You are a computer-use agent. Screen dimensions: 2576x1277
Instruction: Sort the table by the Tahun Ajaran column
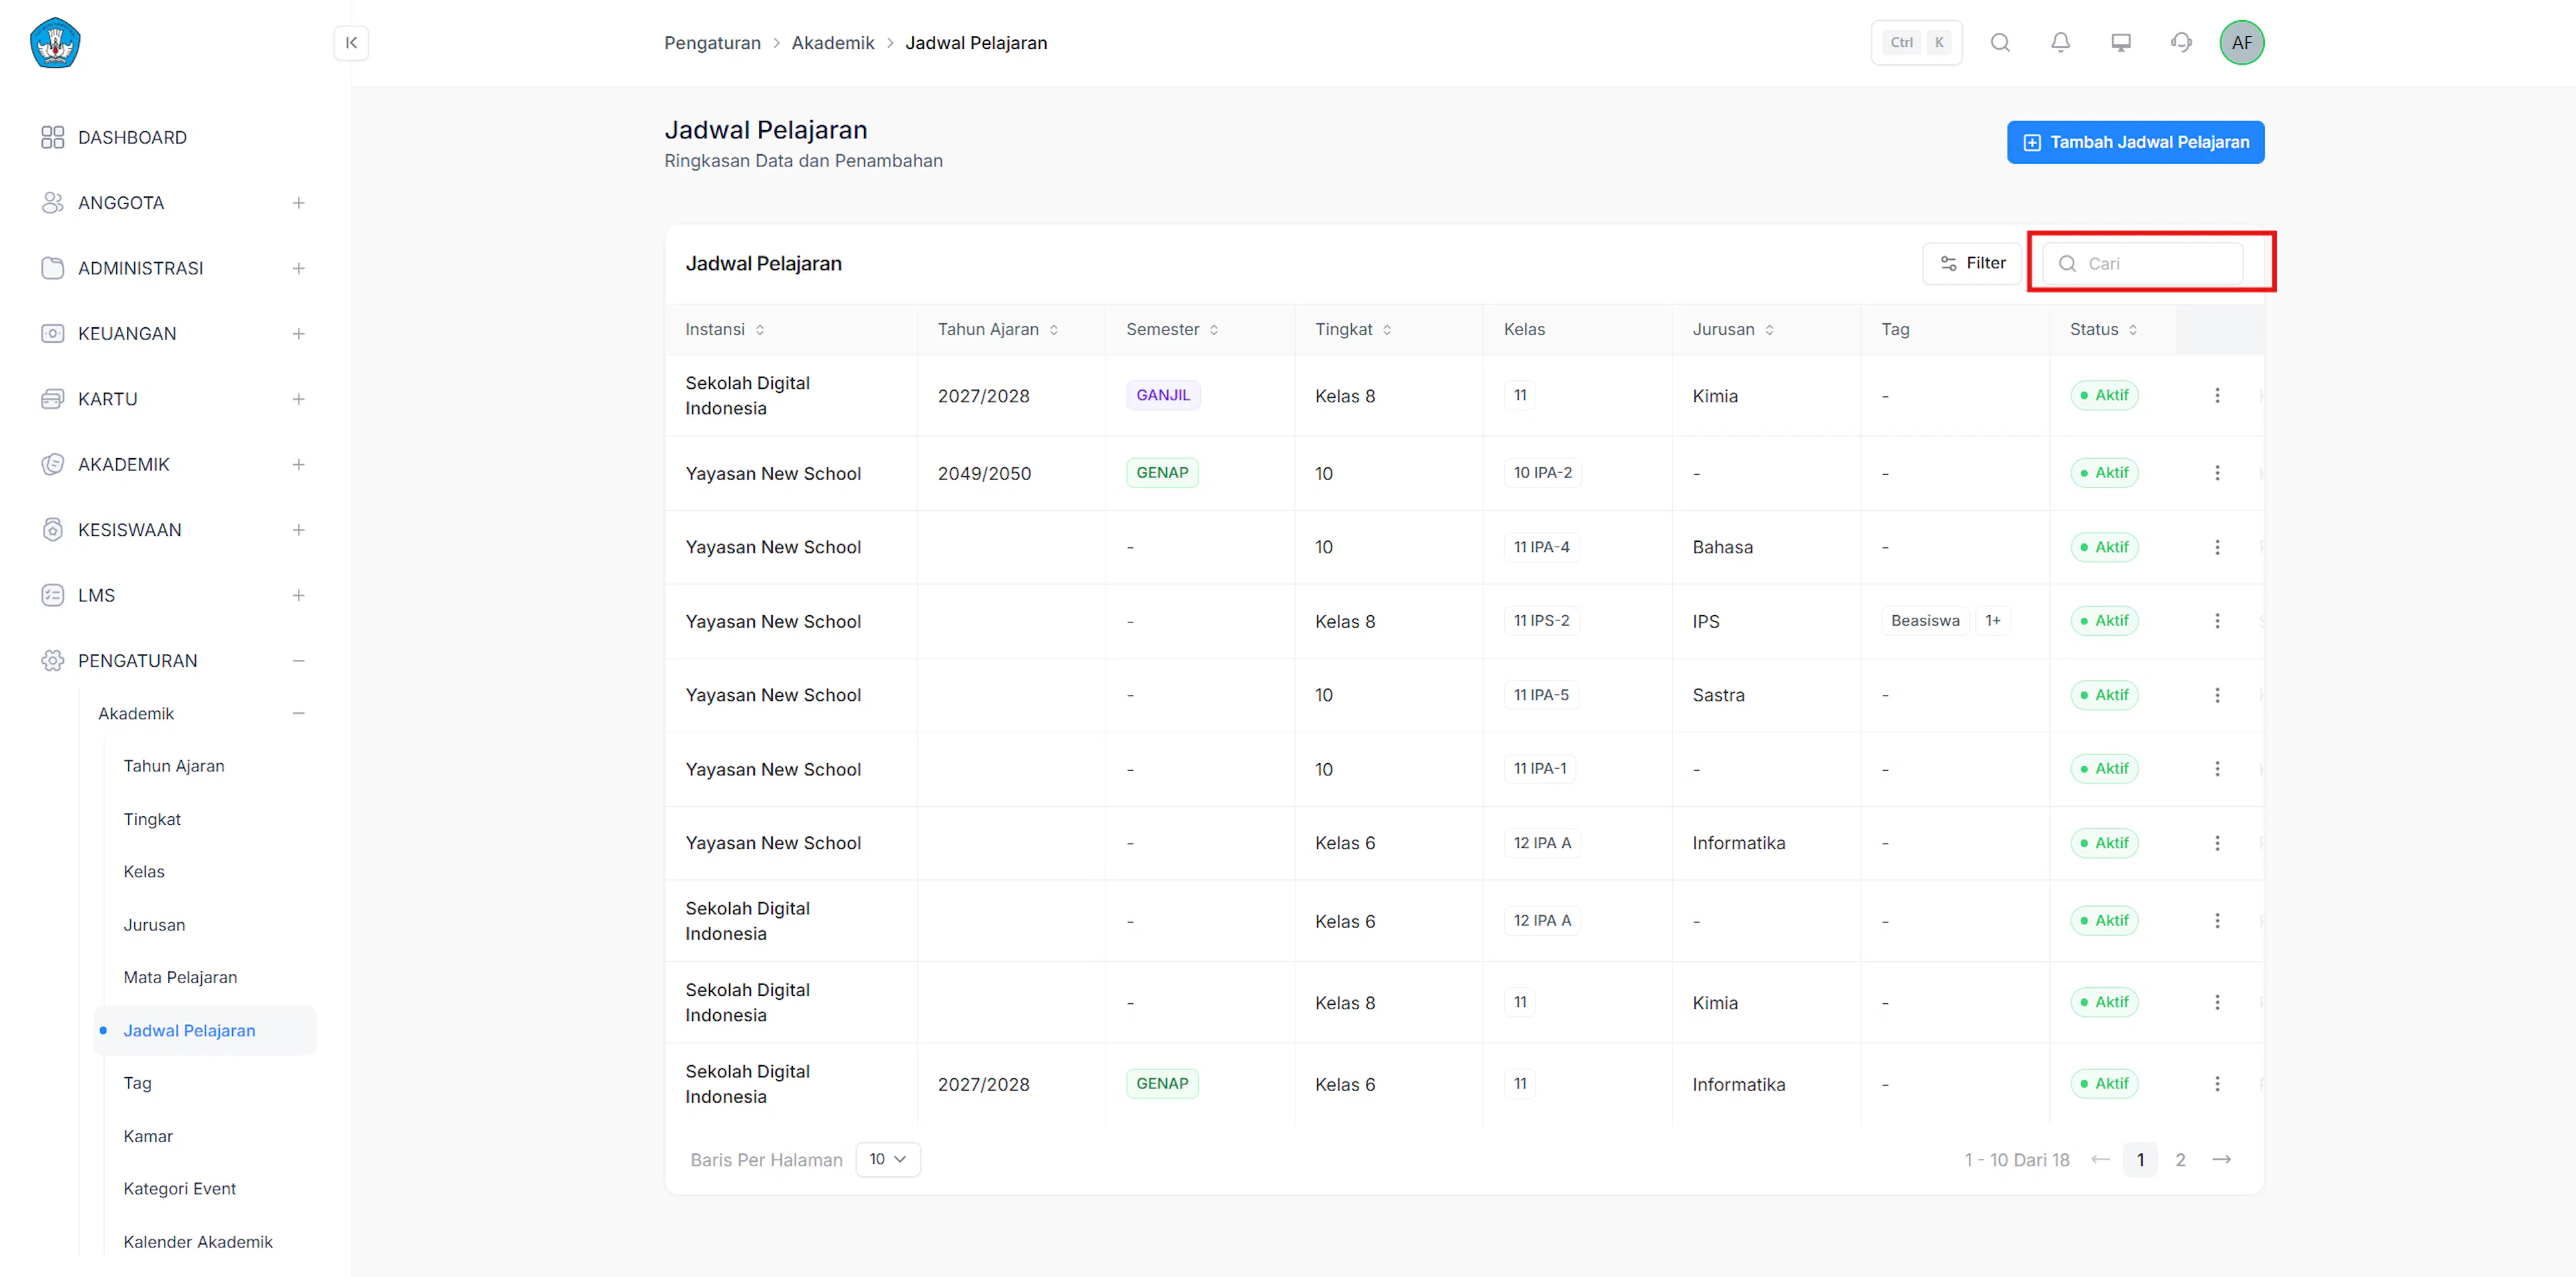(1054, 330)
